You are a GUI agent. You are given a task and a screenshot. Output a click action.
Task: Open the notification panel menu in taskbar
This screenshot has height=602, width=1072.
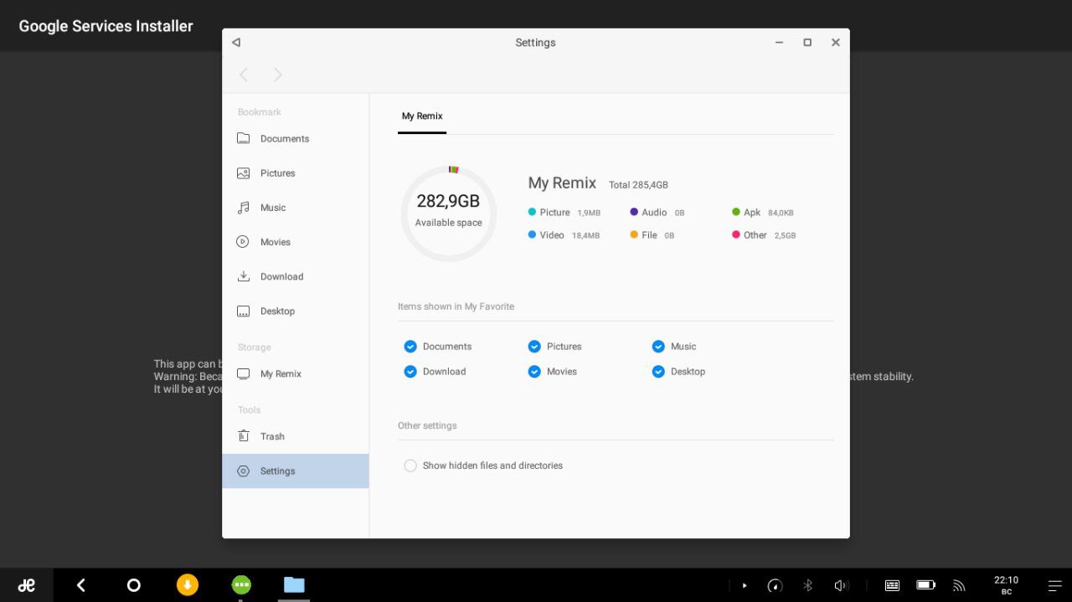pos(1054,585)
